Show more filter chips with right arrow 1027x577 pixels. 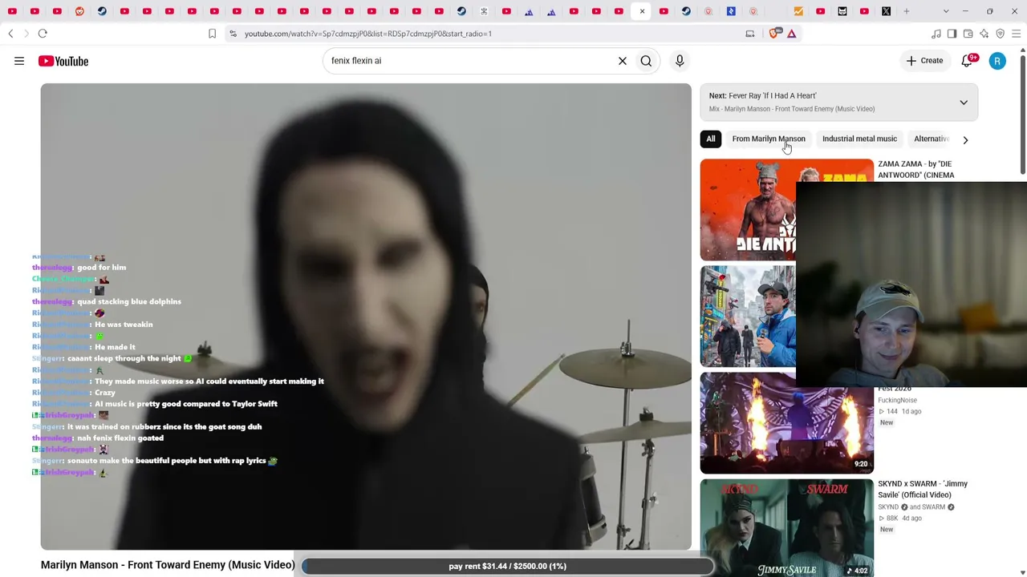pos(965,139)
